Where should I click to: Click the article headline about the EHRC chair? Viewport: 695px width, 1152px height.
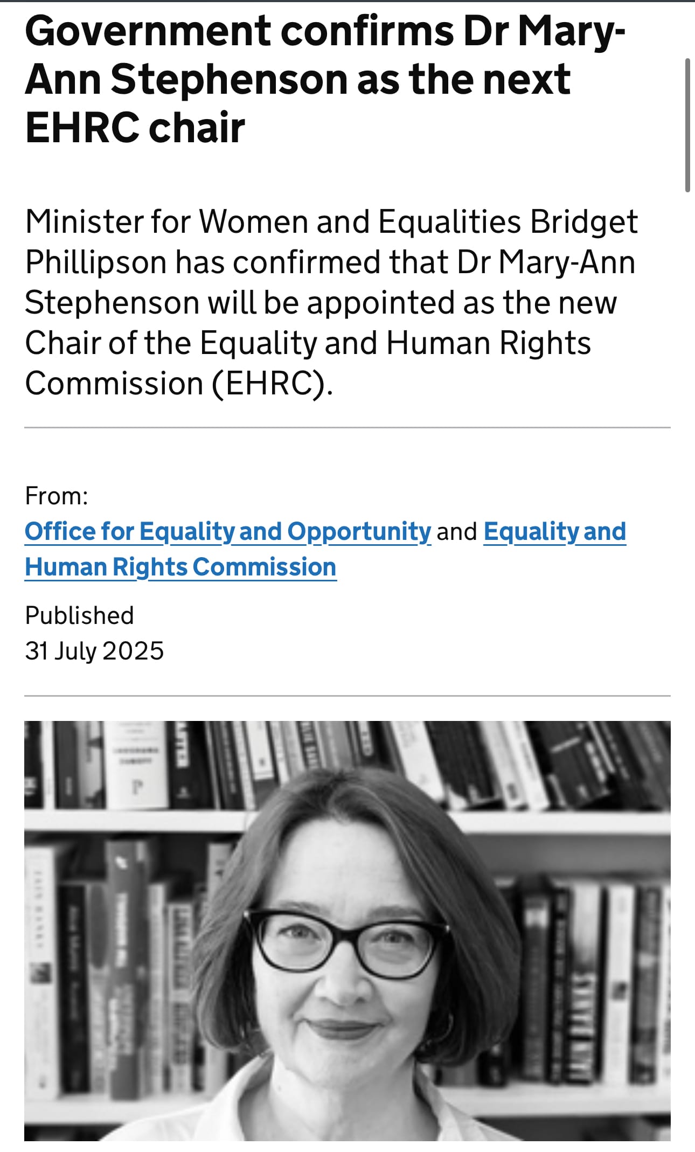tap(323, 78)
